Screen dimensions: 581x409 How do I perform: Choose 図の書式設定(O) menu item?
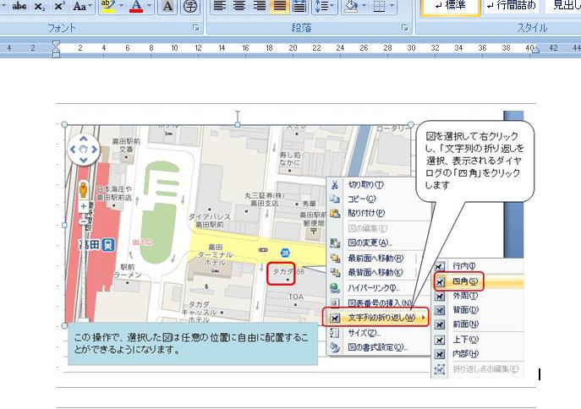[x=378, y=347]
